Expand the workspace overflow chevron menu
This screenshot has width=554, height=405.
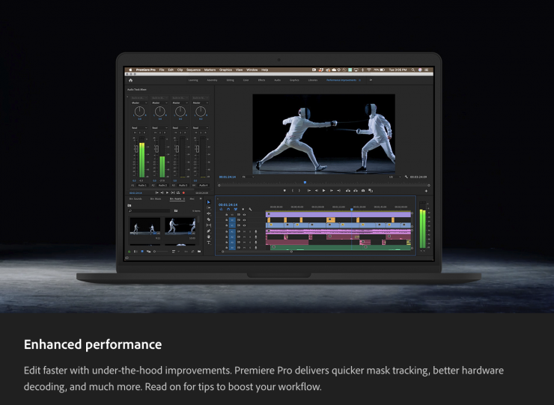tap(371, 79)
